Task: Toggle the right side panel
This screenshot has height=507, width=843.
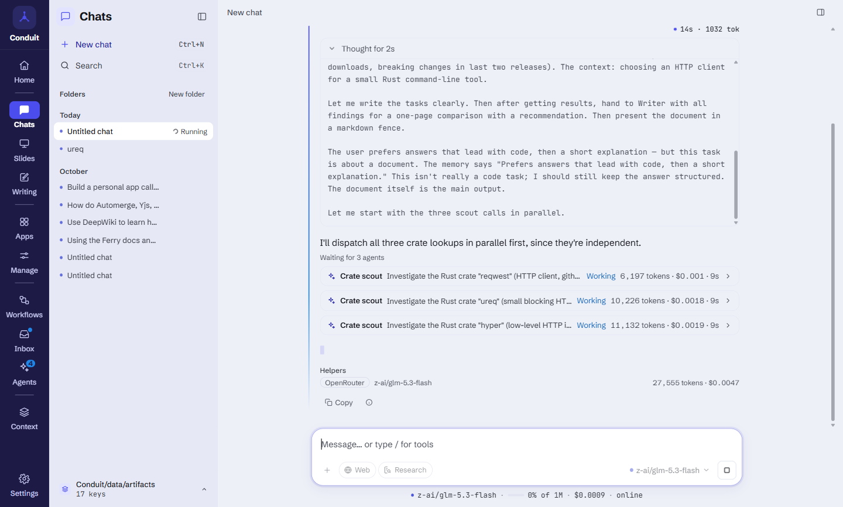Action: click(x=821, y=12)
